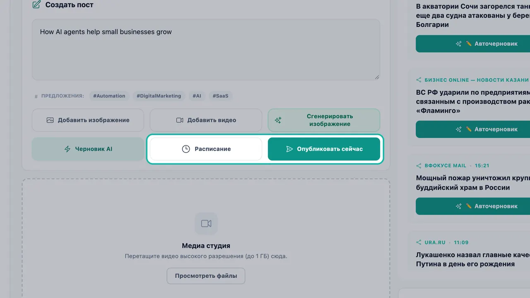Image resolution: width=530 pixels, height=298 pixels.
Task: Open headline В акватории Сочи загорелся
Action: [x=473, y=16]
